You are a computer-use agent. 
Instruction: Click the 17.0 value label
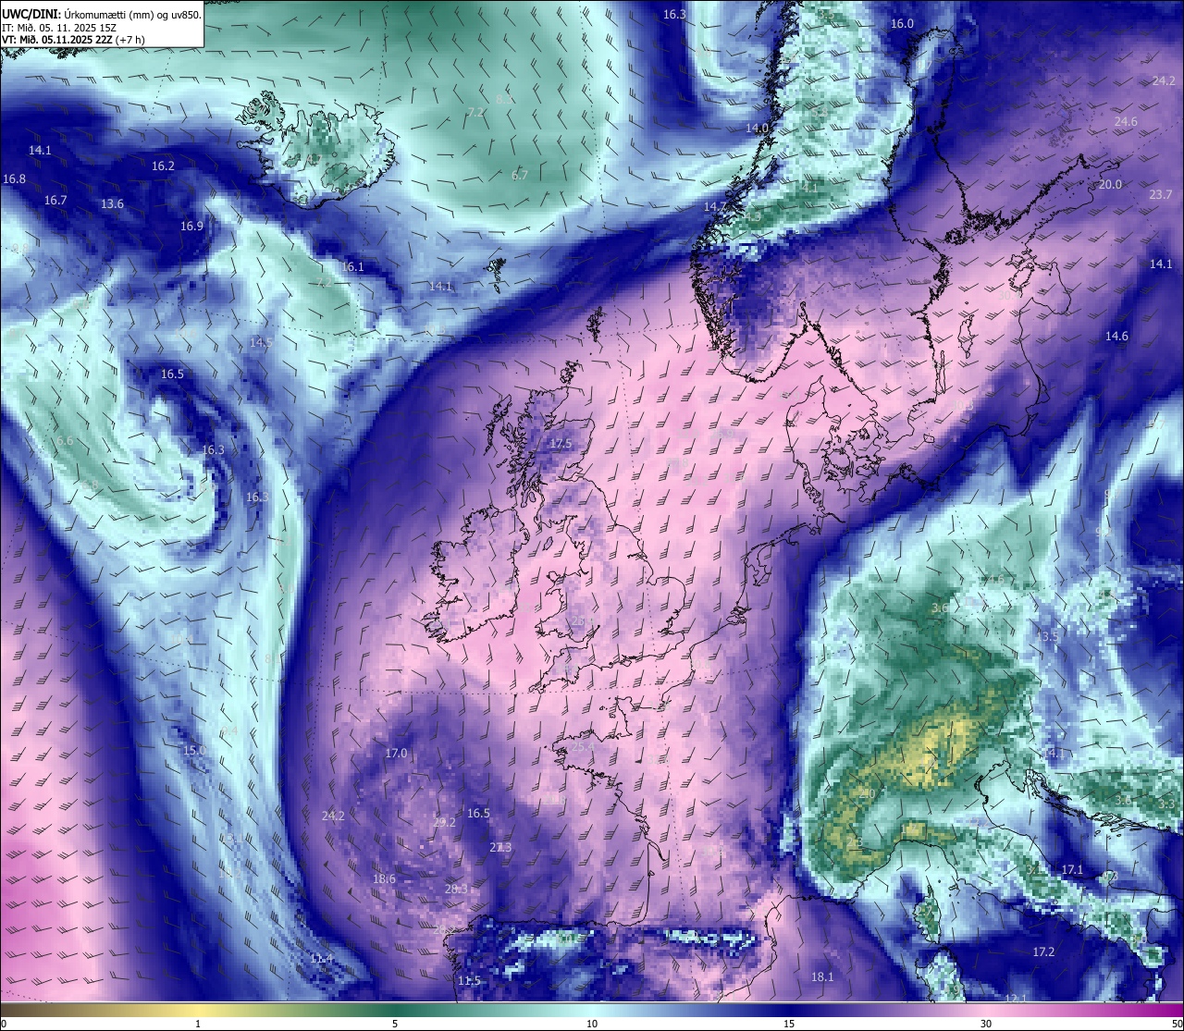[x=396, y=754]
